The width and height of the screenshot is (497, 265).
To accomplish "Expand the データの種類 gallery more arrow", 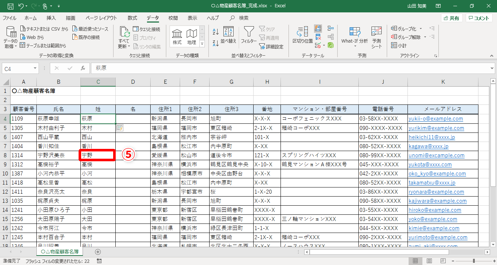I will tap(202, 44).
